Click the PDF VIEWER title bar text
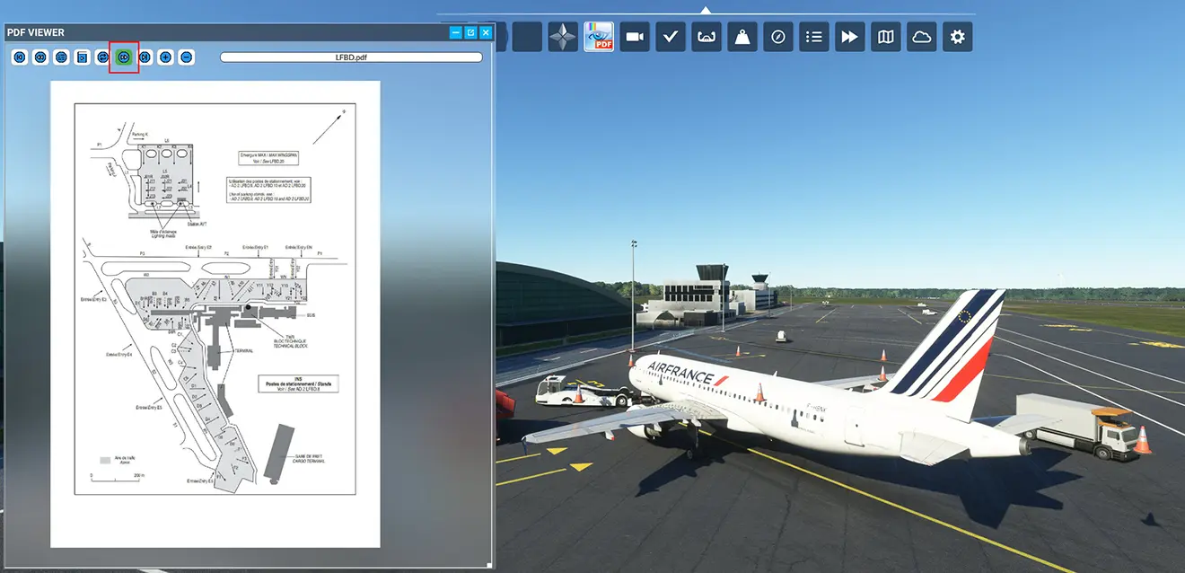This screenshot has width=1185, height=573. point(36,32)
